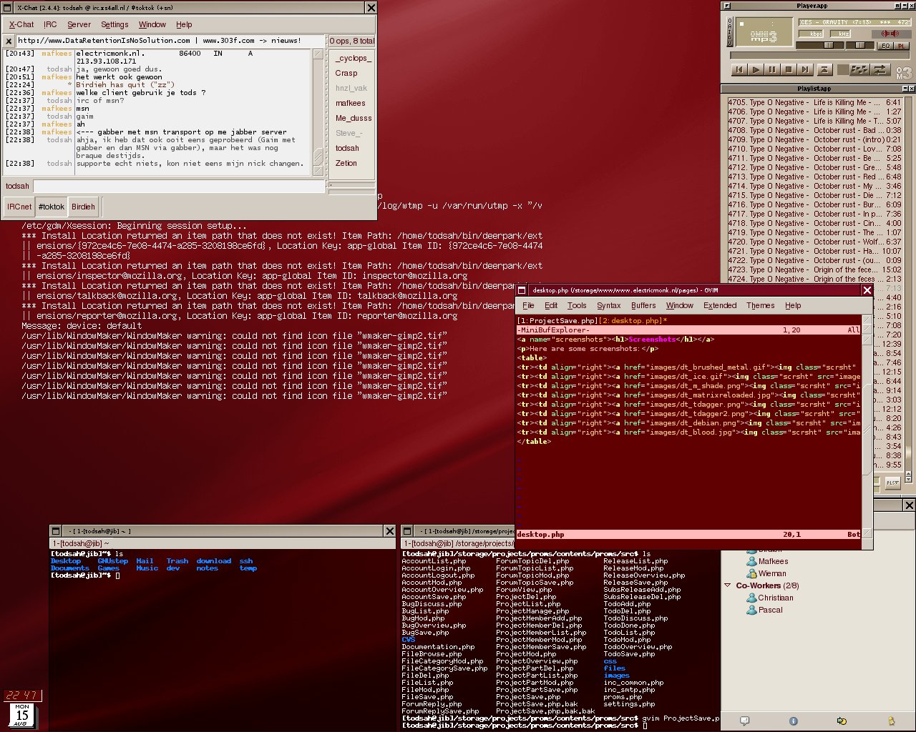
Task: Click the X-Chat chat log scrollbar
Action: (x=319, y=112)
